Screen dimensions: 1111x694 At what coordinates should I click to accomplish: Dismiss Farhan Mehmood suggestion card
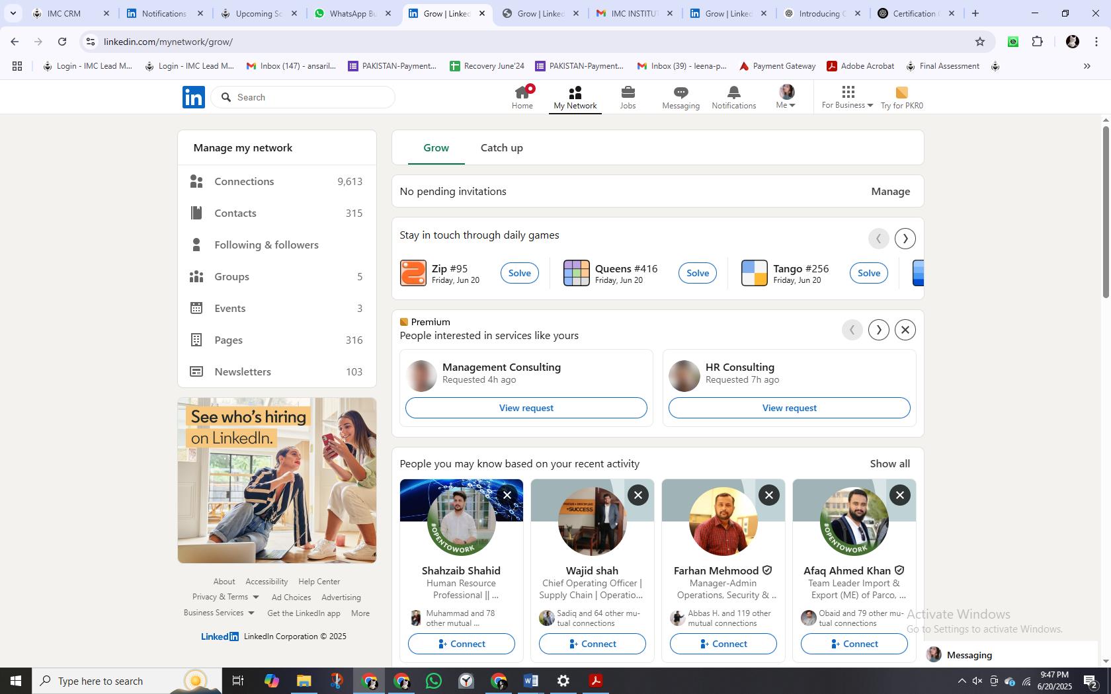coord(769,495)
